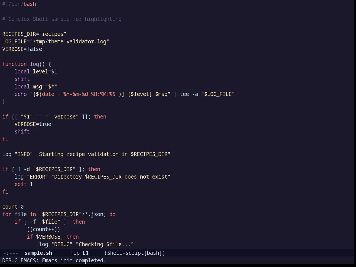The width and height of the screenshot is (356, 267).
Task: Click the 'tee' command in echo line
Action: coord(184,94)
